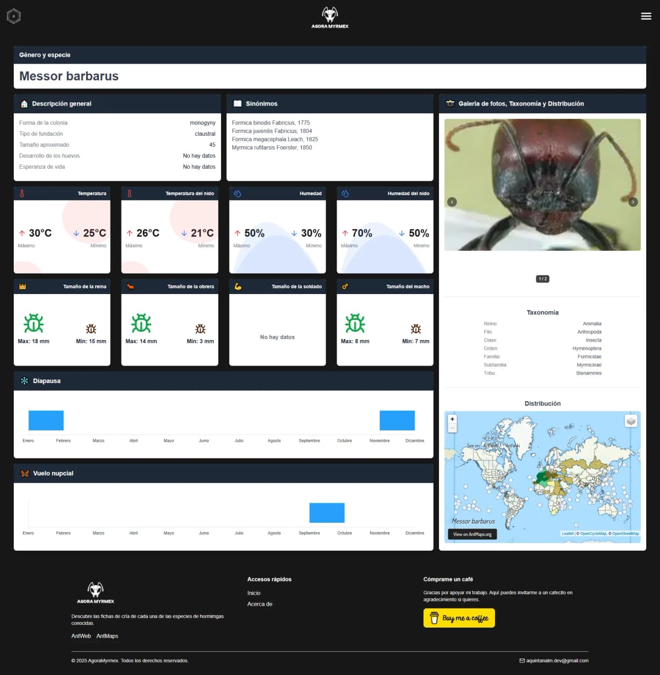This screenshot has width=660, height=675.
Task: Zoom in on the distribution map
Action: pyautogui.click(x=453, y=419)
